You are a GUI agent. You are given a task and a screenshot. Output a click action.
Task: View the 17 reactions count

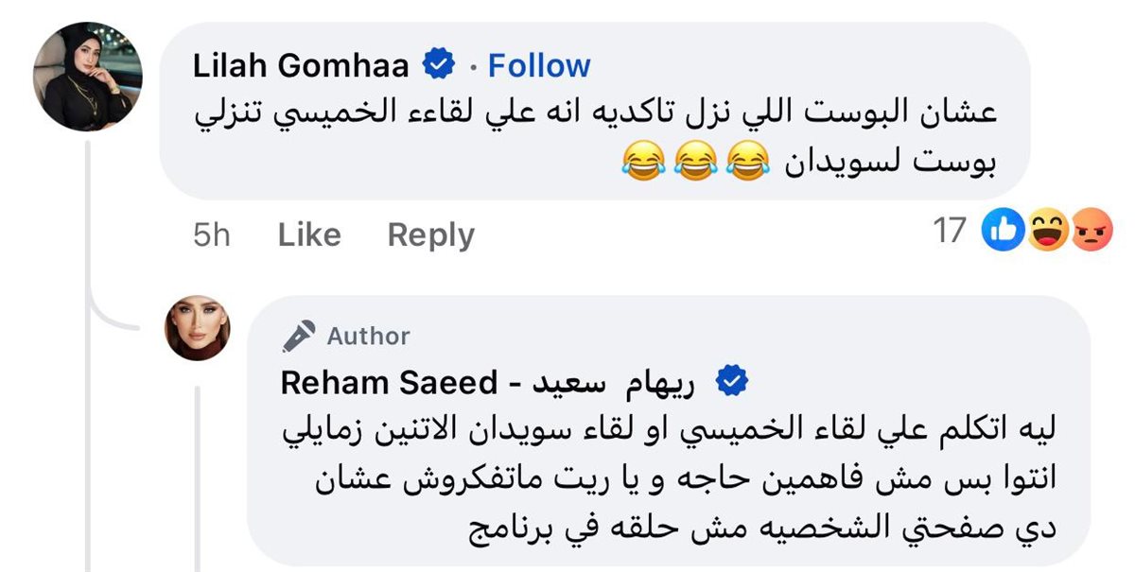(950, 231)
